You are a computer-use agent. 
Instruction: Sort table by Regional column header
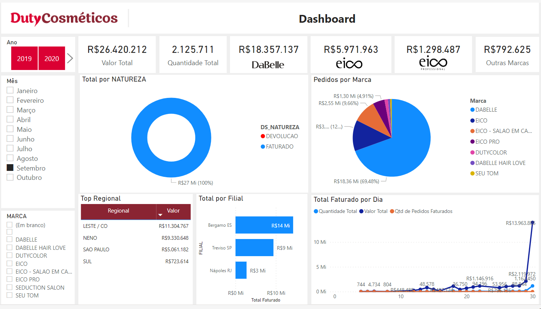click(x=118, y=211)
